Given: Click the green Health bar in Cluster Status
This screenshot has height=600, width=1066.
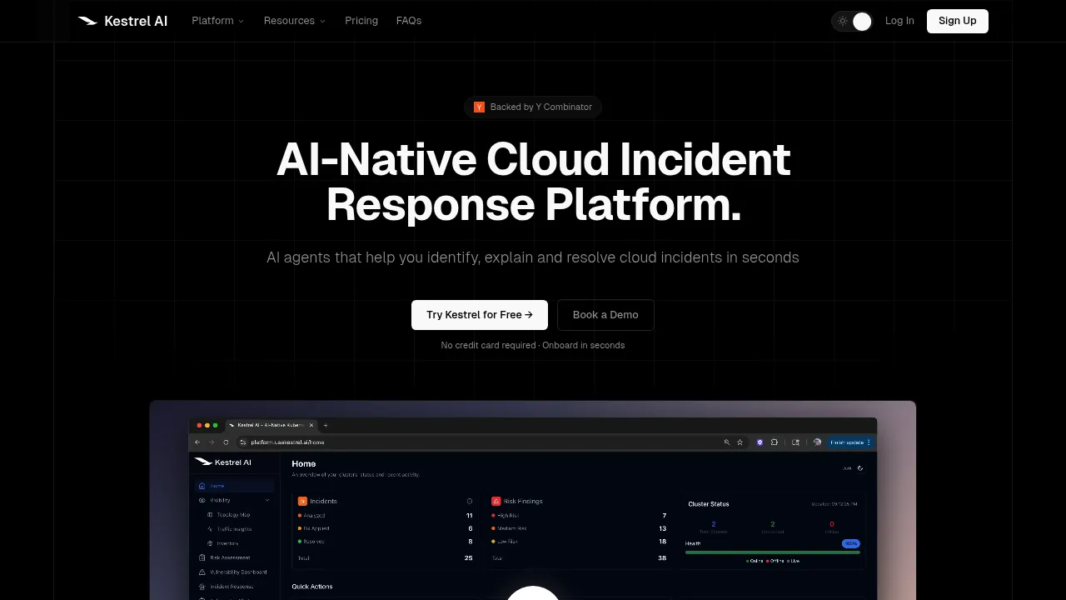Looking at the screenshot, I should tap(773, 552).
